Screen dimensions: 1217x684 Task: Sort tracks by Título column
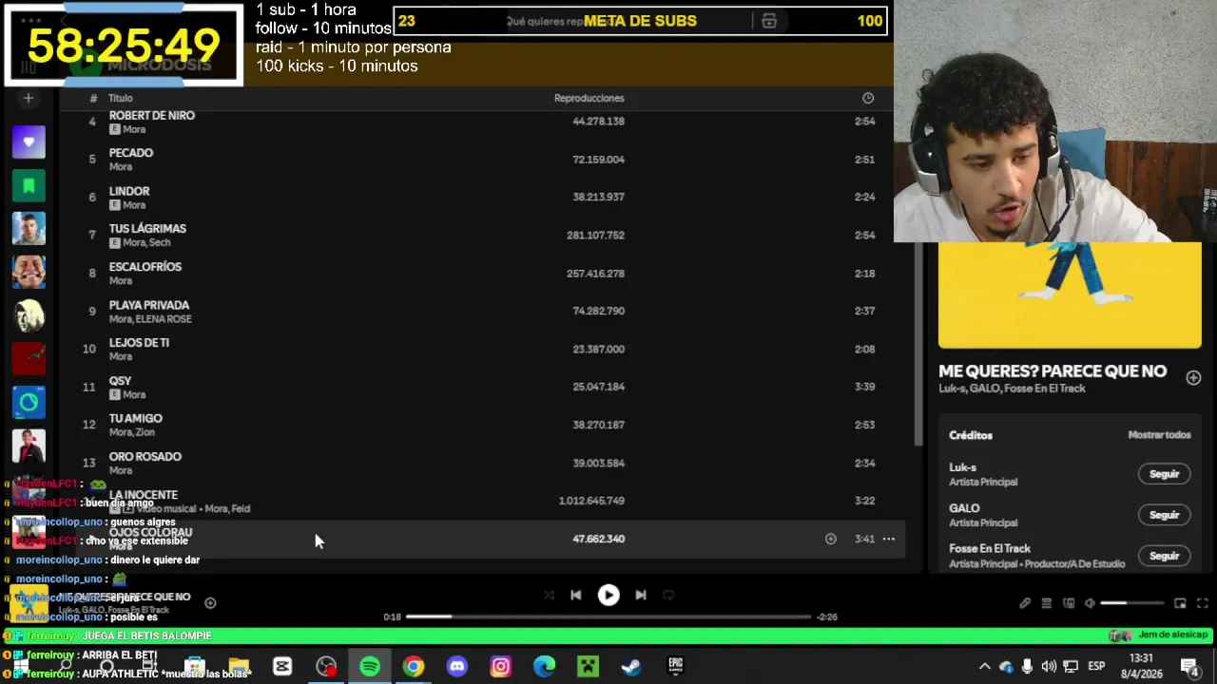tap(121, 98)
